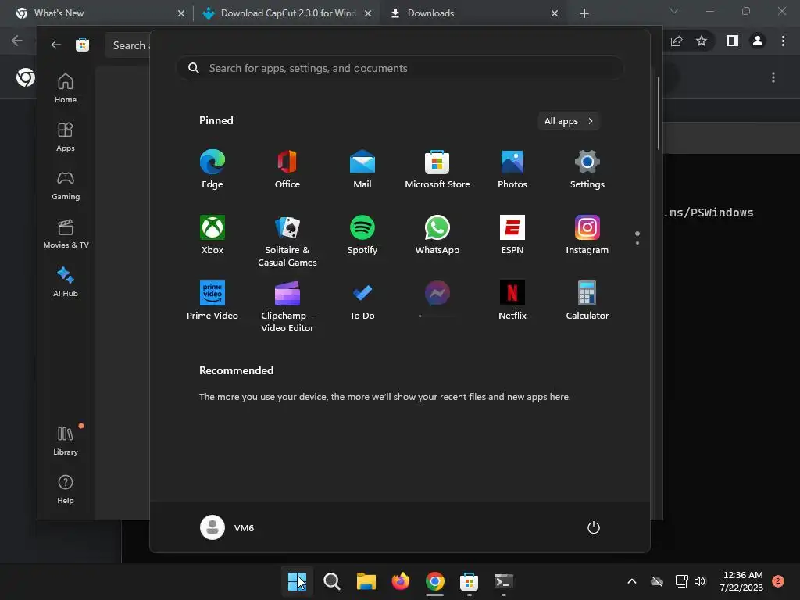Launch Office from pinned apps
Viewport: 800px width, 600px height.
click(287, 170)
